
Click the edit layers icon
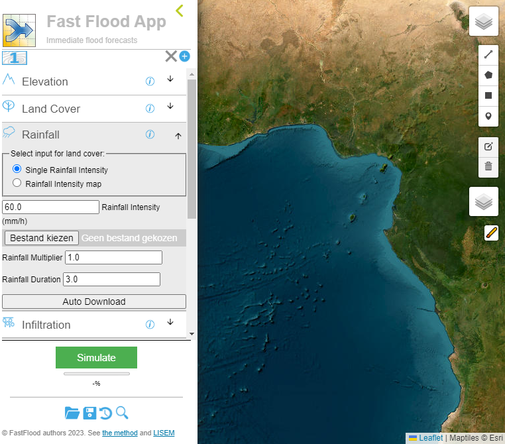[488, 146]
